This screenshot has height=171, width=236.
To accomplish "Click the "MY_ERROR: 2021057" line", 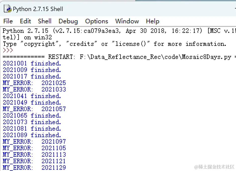I will (x=34, y=109).
